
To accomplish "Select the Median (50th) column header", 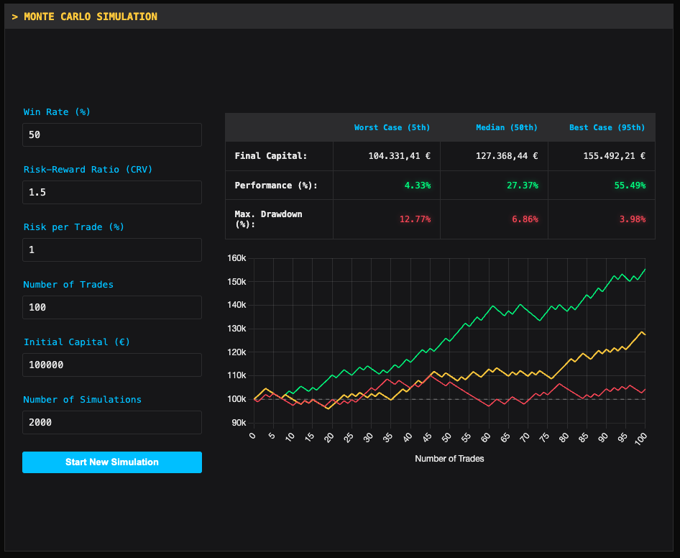I will point(506,127).
